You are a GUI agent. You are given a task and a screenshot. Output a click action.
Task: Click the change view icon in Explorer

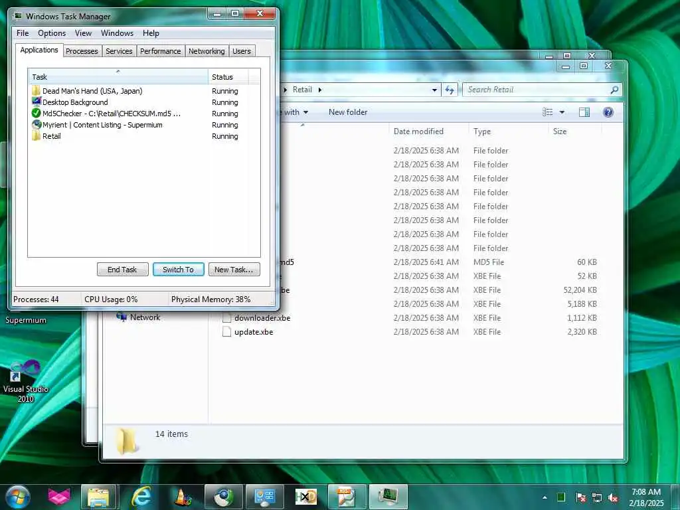pyautogui.click(x=548, y=112)
